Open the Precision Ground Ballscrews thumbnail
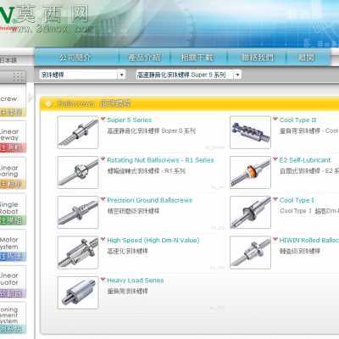 point(78,213)
